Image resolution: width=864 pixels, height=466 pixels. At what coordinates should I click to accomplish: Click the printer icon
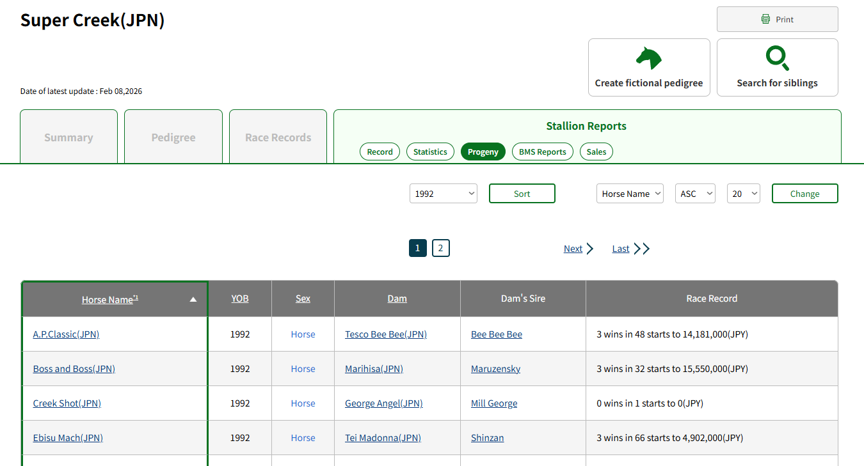pyautogui.click(x=765, y=19)
